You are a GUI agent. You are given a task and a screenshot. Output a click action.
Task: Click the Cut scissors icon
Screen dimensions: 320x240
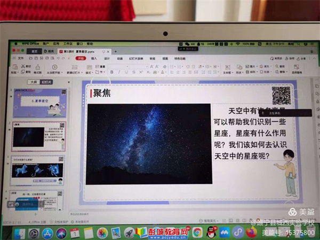(x=23, y=66)
